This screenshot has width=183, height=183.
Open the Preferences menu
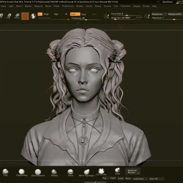(x=68, y=6)
